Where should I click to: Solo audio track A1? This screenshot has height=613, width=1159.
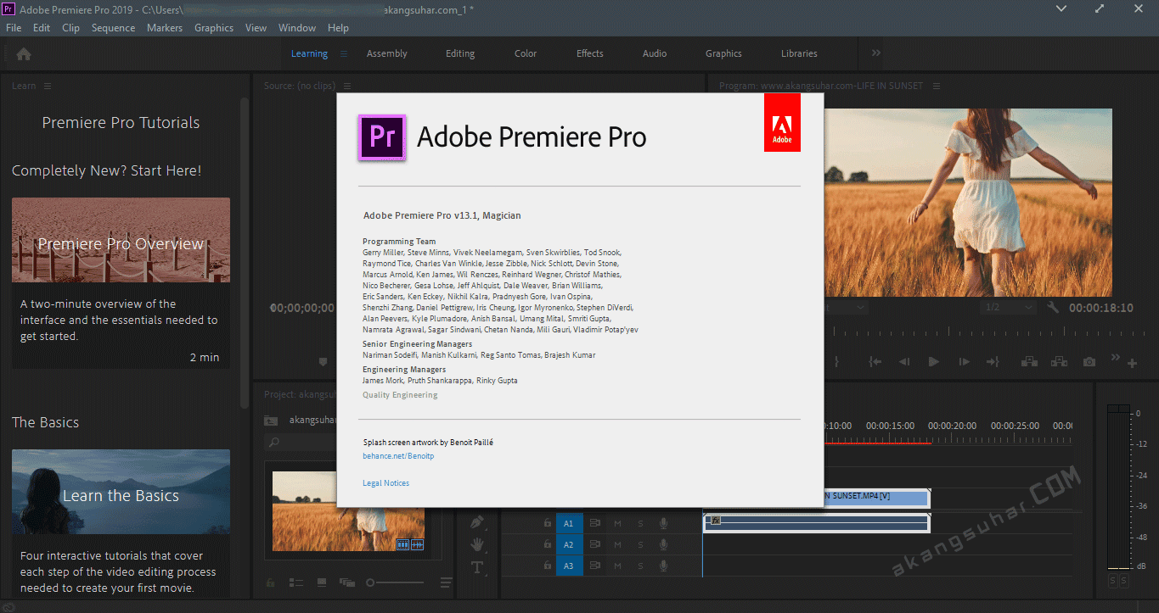coord(641,524)
